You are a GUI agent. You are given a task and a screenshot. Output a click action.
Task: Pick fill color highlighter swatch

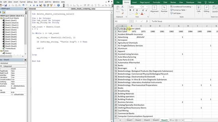point(137,14)
